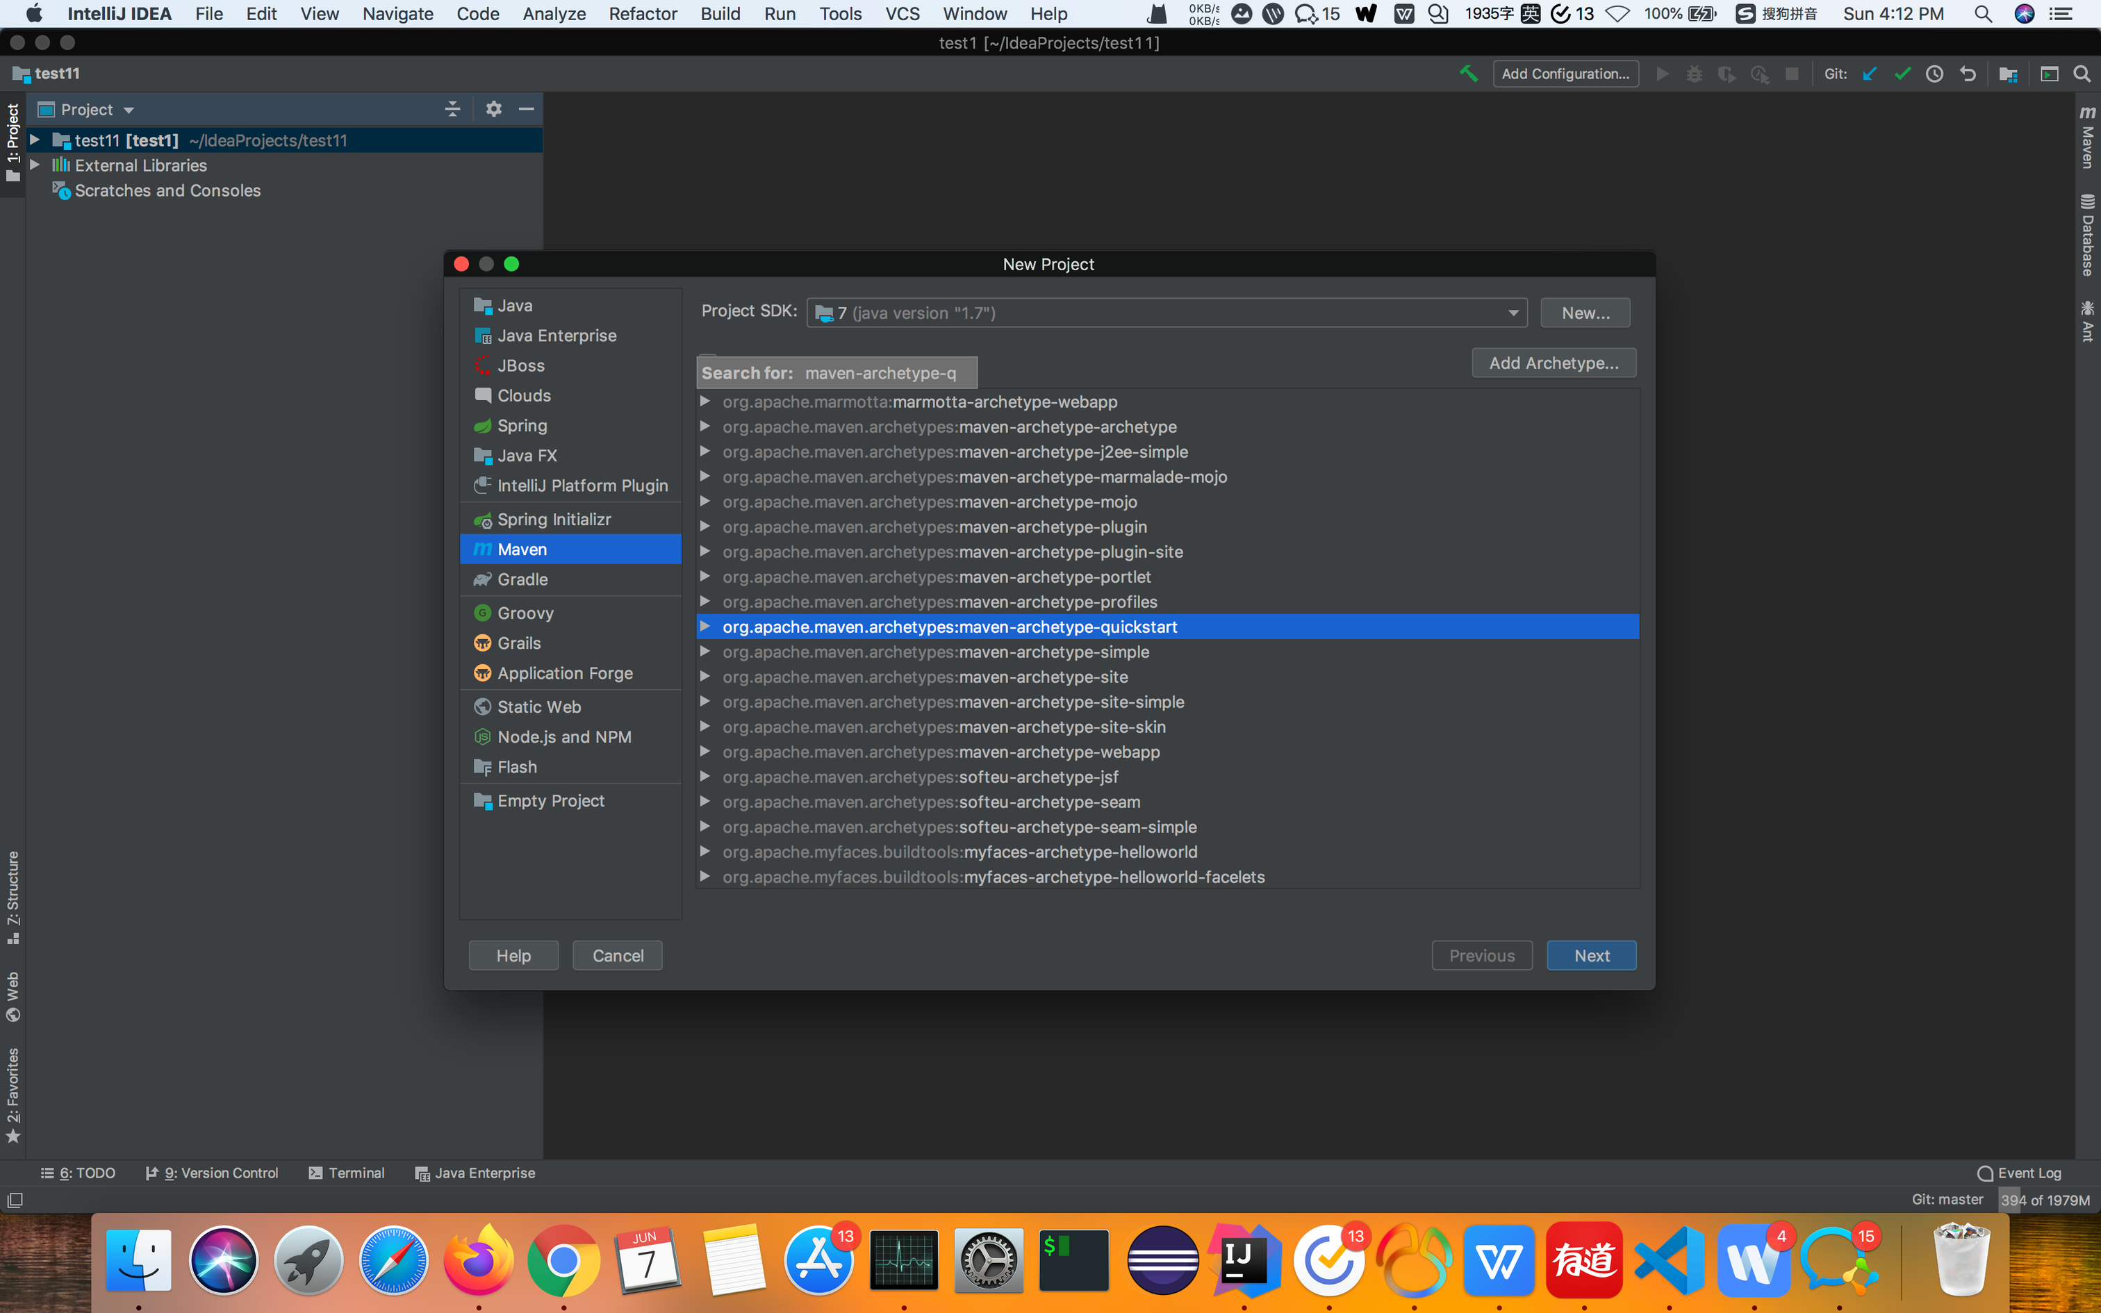Hide the Project panel with minus icon
The height and width of the screenshot is (1313, 2101).
tap(526, 108)
